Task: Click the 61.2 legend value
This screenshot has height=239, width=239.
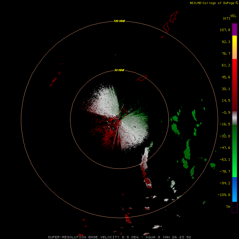Action: tap(226, 65)
